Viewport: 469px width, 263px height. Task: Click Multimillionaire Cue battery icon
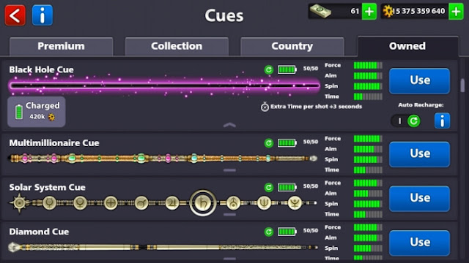click(287, 143)
